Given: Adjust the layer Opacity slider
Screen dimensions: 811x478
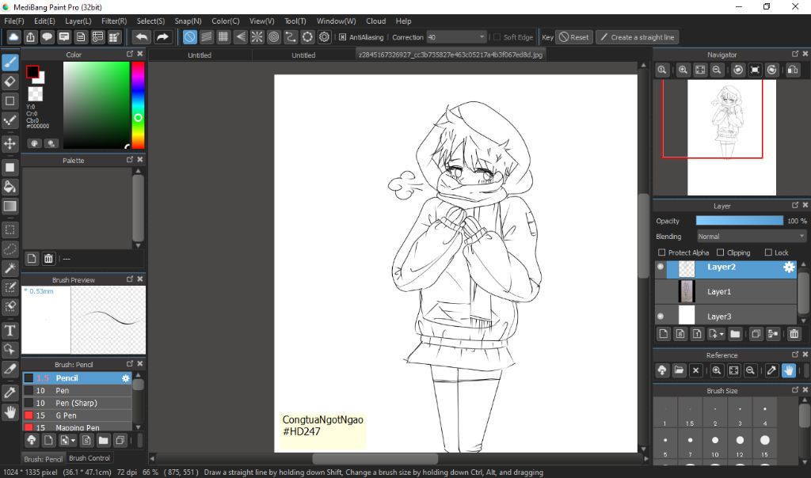Looking at the screenshot, I should [739, 221].
